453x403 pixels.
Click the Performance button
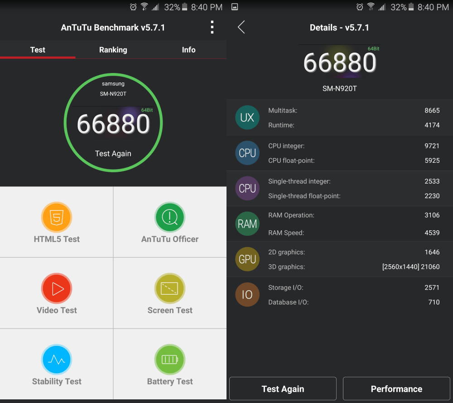(396, 388)
